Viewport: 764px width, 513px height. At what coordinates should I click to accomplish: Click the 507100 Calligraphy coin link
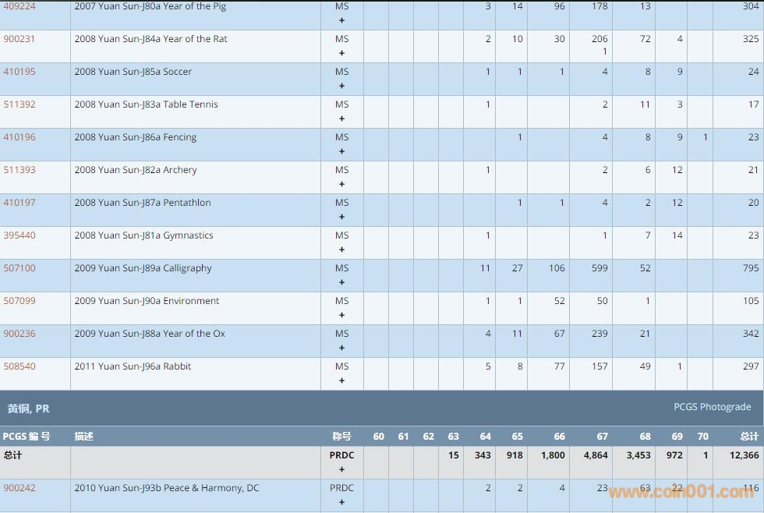[19, 268]
